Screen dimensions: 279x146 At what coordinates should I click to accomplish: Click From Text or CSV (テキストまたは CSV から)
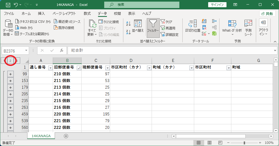pos(33,22)
